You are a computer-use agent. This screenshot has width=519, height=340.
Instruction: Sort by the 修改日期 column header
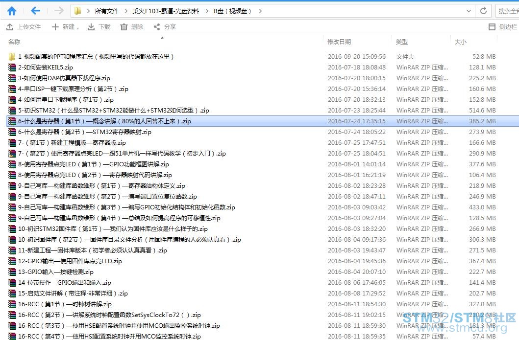tap(339, 42)
